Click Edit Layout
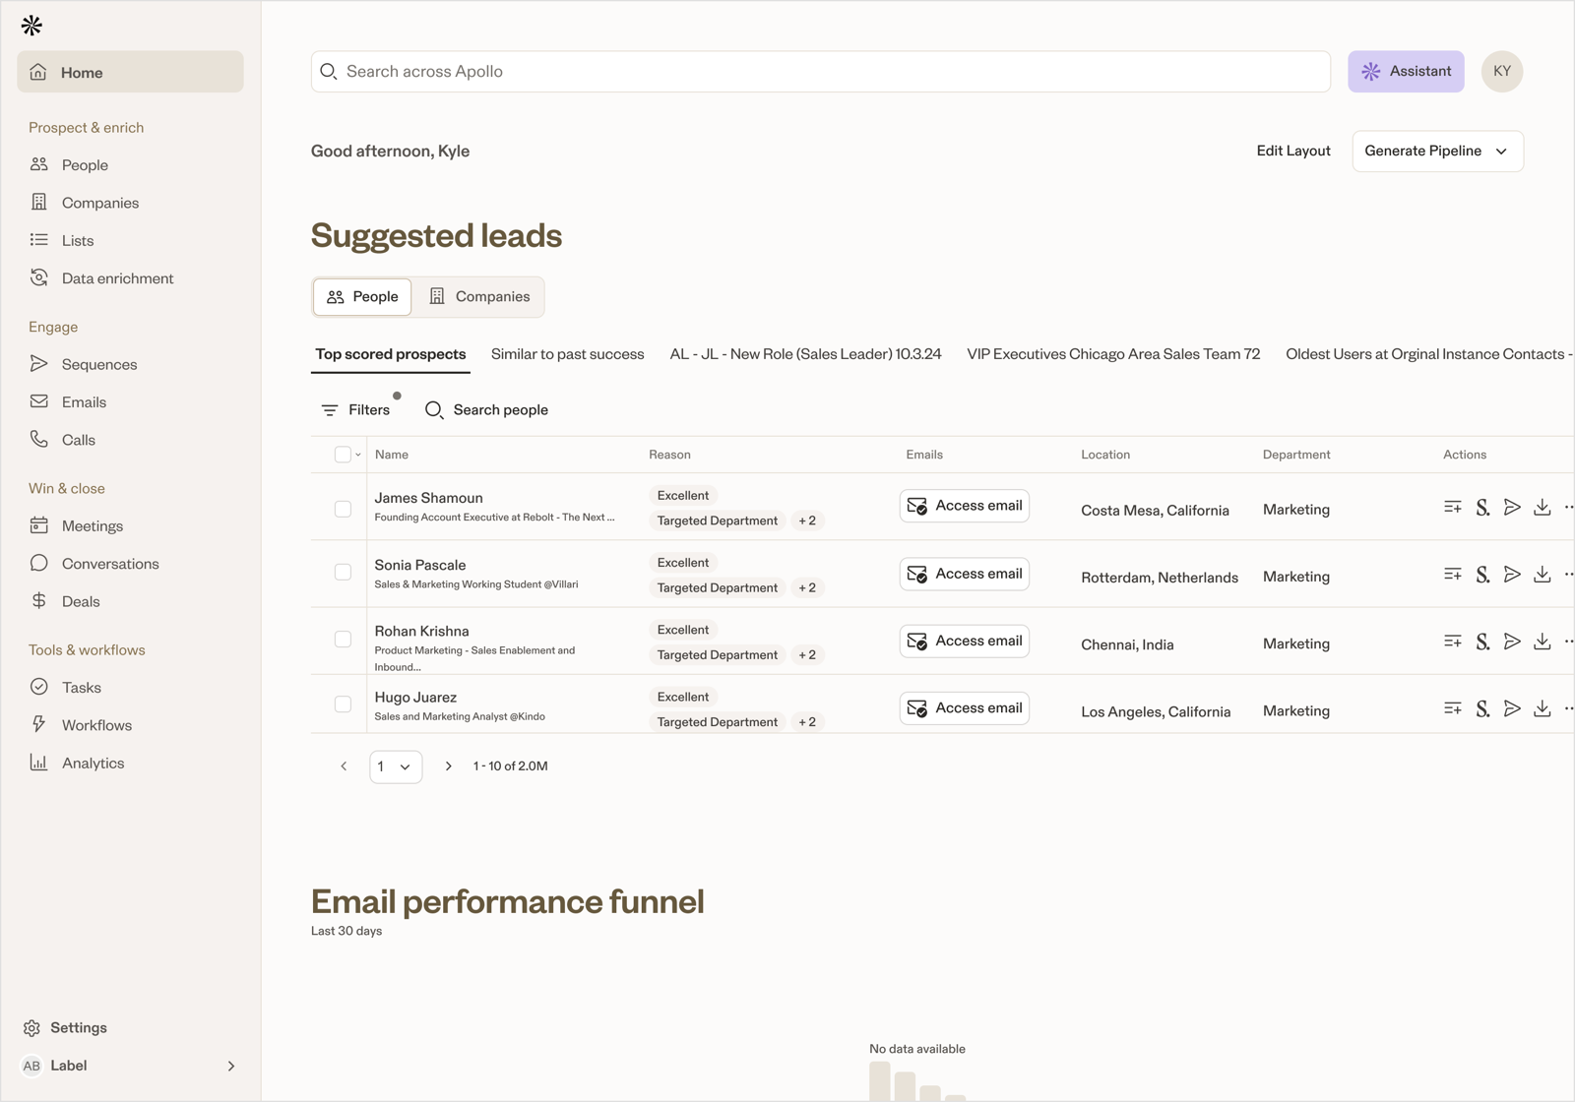Viewport: 1575px width, 1102px height. pyautogui.click(x=1293, y=151)
